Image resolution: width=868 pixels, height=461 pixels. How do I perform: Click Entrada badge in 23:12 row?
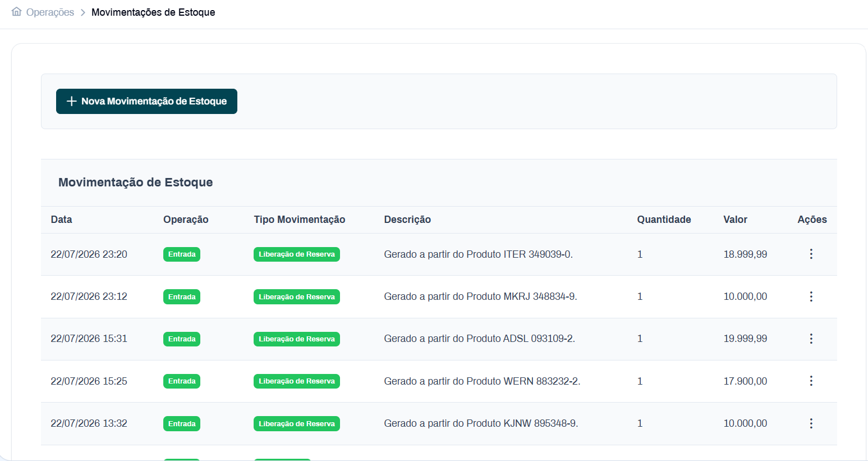click(182, 296)
